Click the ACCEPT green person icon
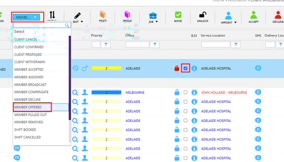 click(x=253, y=15)
